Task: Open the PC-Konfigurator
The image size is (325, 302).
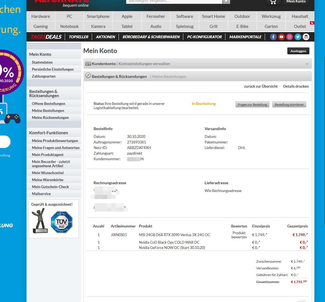Action: pos(204,37)
